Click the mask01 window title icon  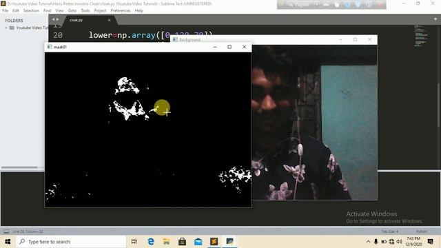pyautogui.click(x=50, y=47)
